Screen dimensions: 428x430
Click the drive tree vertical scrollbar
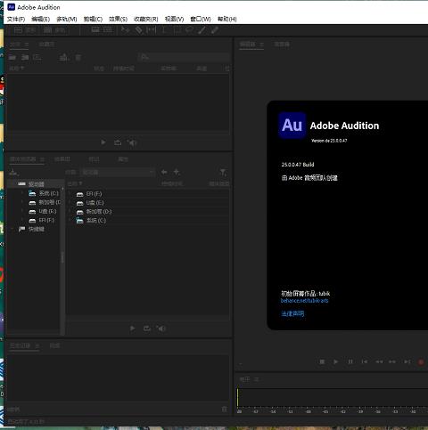(62, 258)
